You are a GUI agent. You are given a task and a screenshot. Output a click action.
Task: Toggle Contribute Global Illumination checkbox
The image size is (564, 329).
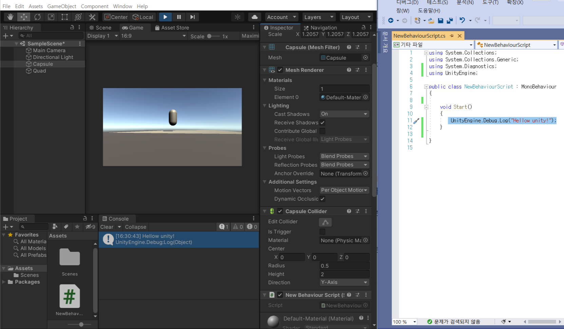tap(322, 131)
